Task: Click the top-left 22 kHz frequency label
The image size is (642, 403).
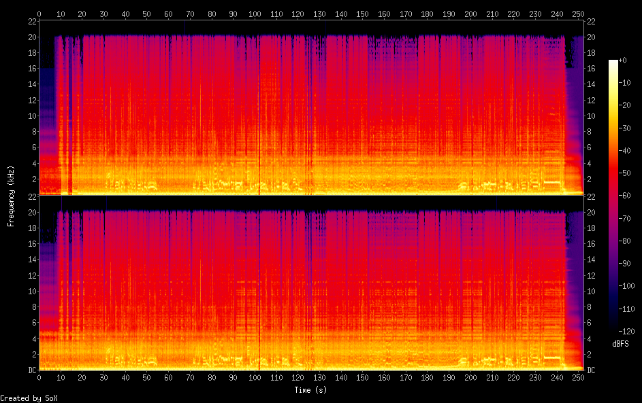Action: (x=31, y=21)
